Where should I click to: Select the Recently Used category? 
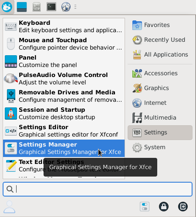160,40
